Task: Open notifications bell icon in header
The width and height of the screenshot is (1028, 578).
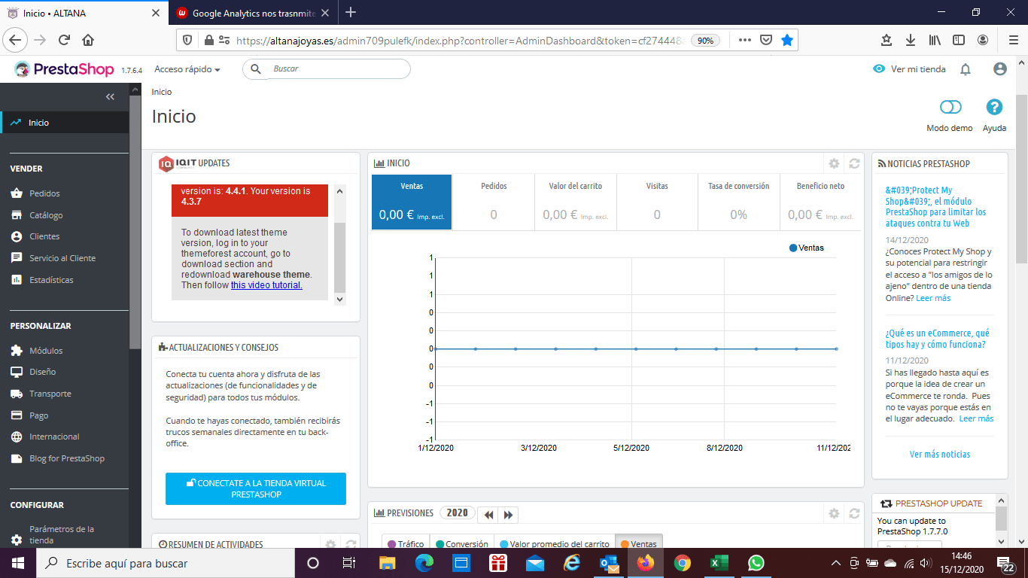Action: point(966,69)
